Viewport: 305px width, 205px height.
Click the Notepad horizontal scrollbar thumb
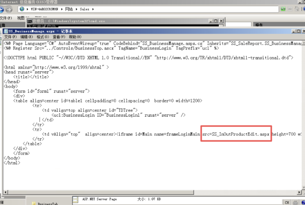(x=101, y=192)
